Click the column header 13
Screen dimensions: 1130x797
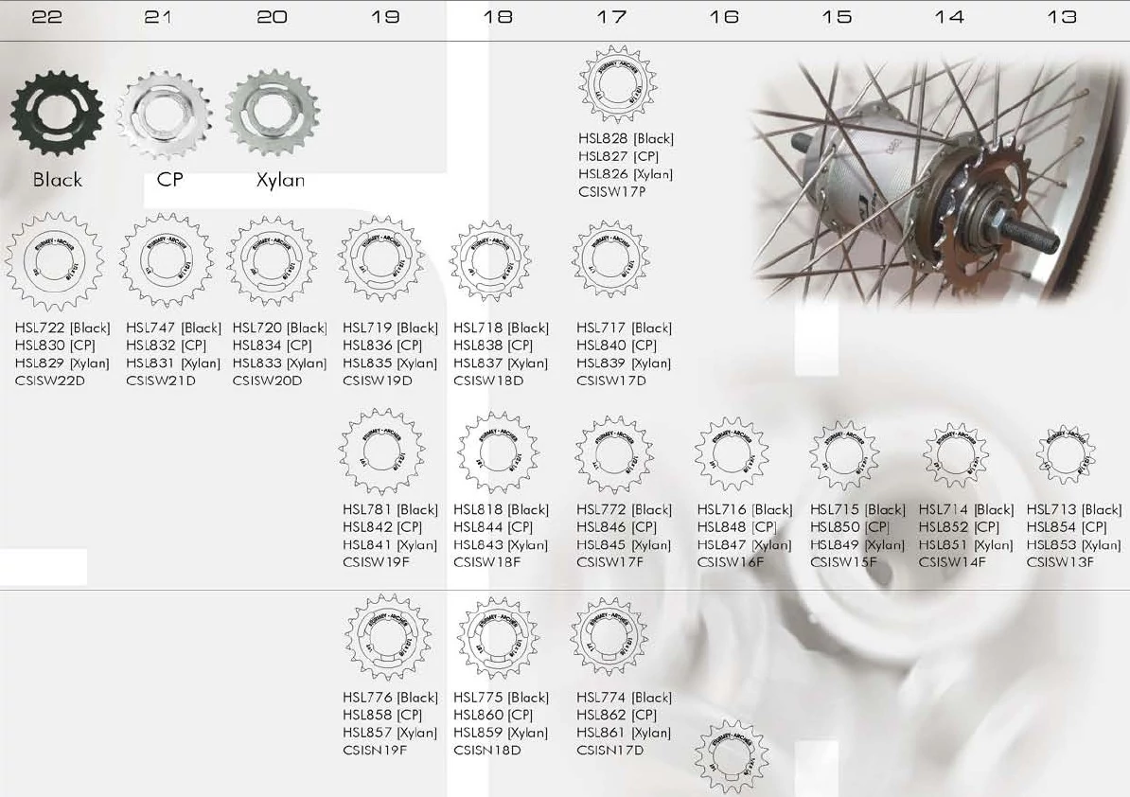click(x=1062, y=17)
